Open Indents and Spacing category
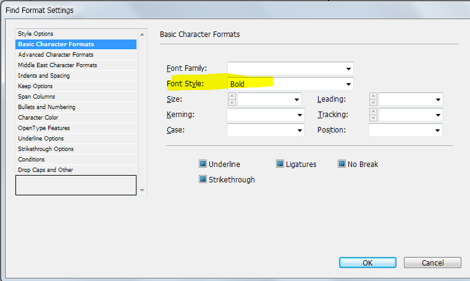The image size is (470, 281). [x=76, y=76]
